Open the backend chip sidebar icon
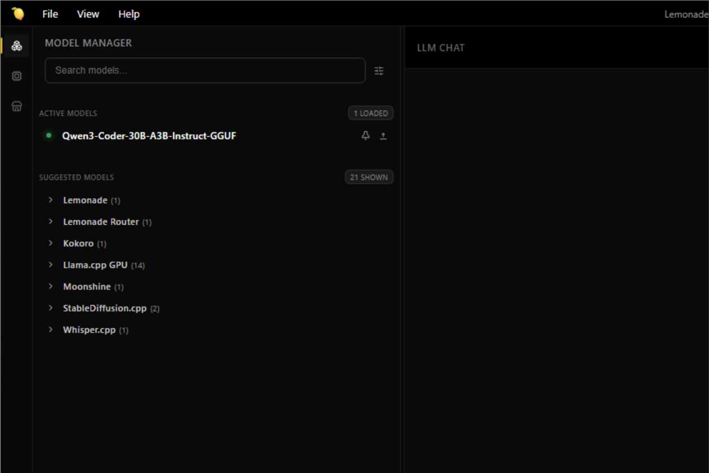709x473 pixels. (17, 76)
